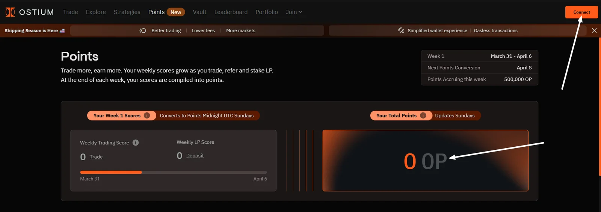Follow the Deposit link under Weekly LP Score
This screenshot has height=212, width=601.
195,156
